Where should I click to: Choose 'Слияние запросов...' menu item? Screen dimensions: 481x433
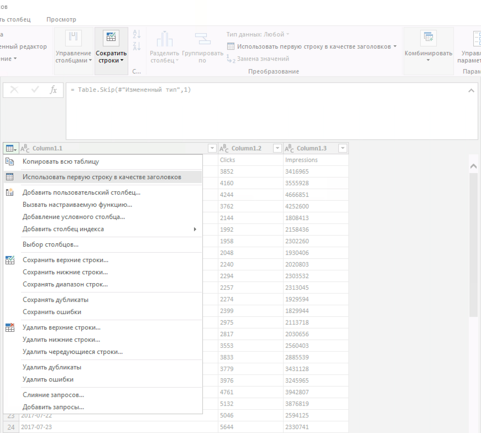103,395
